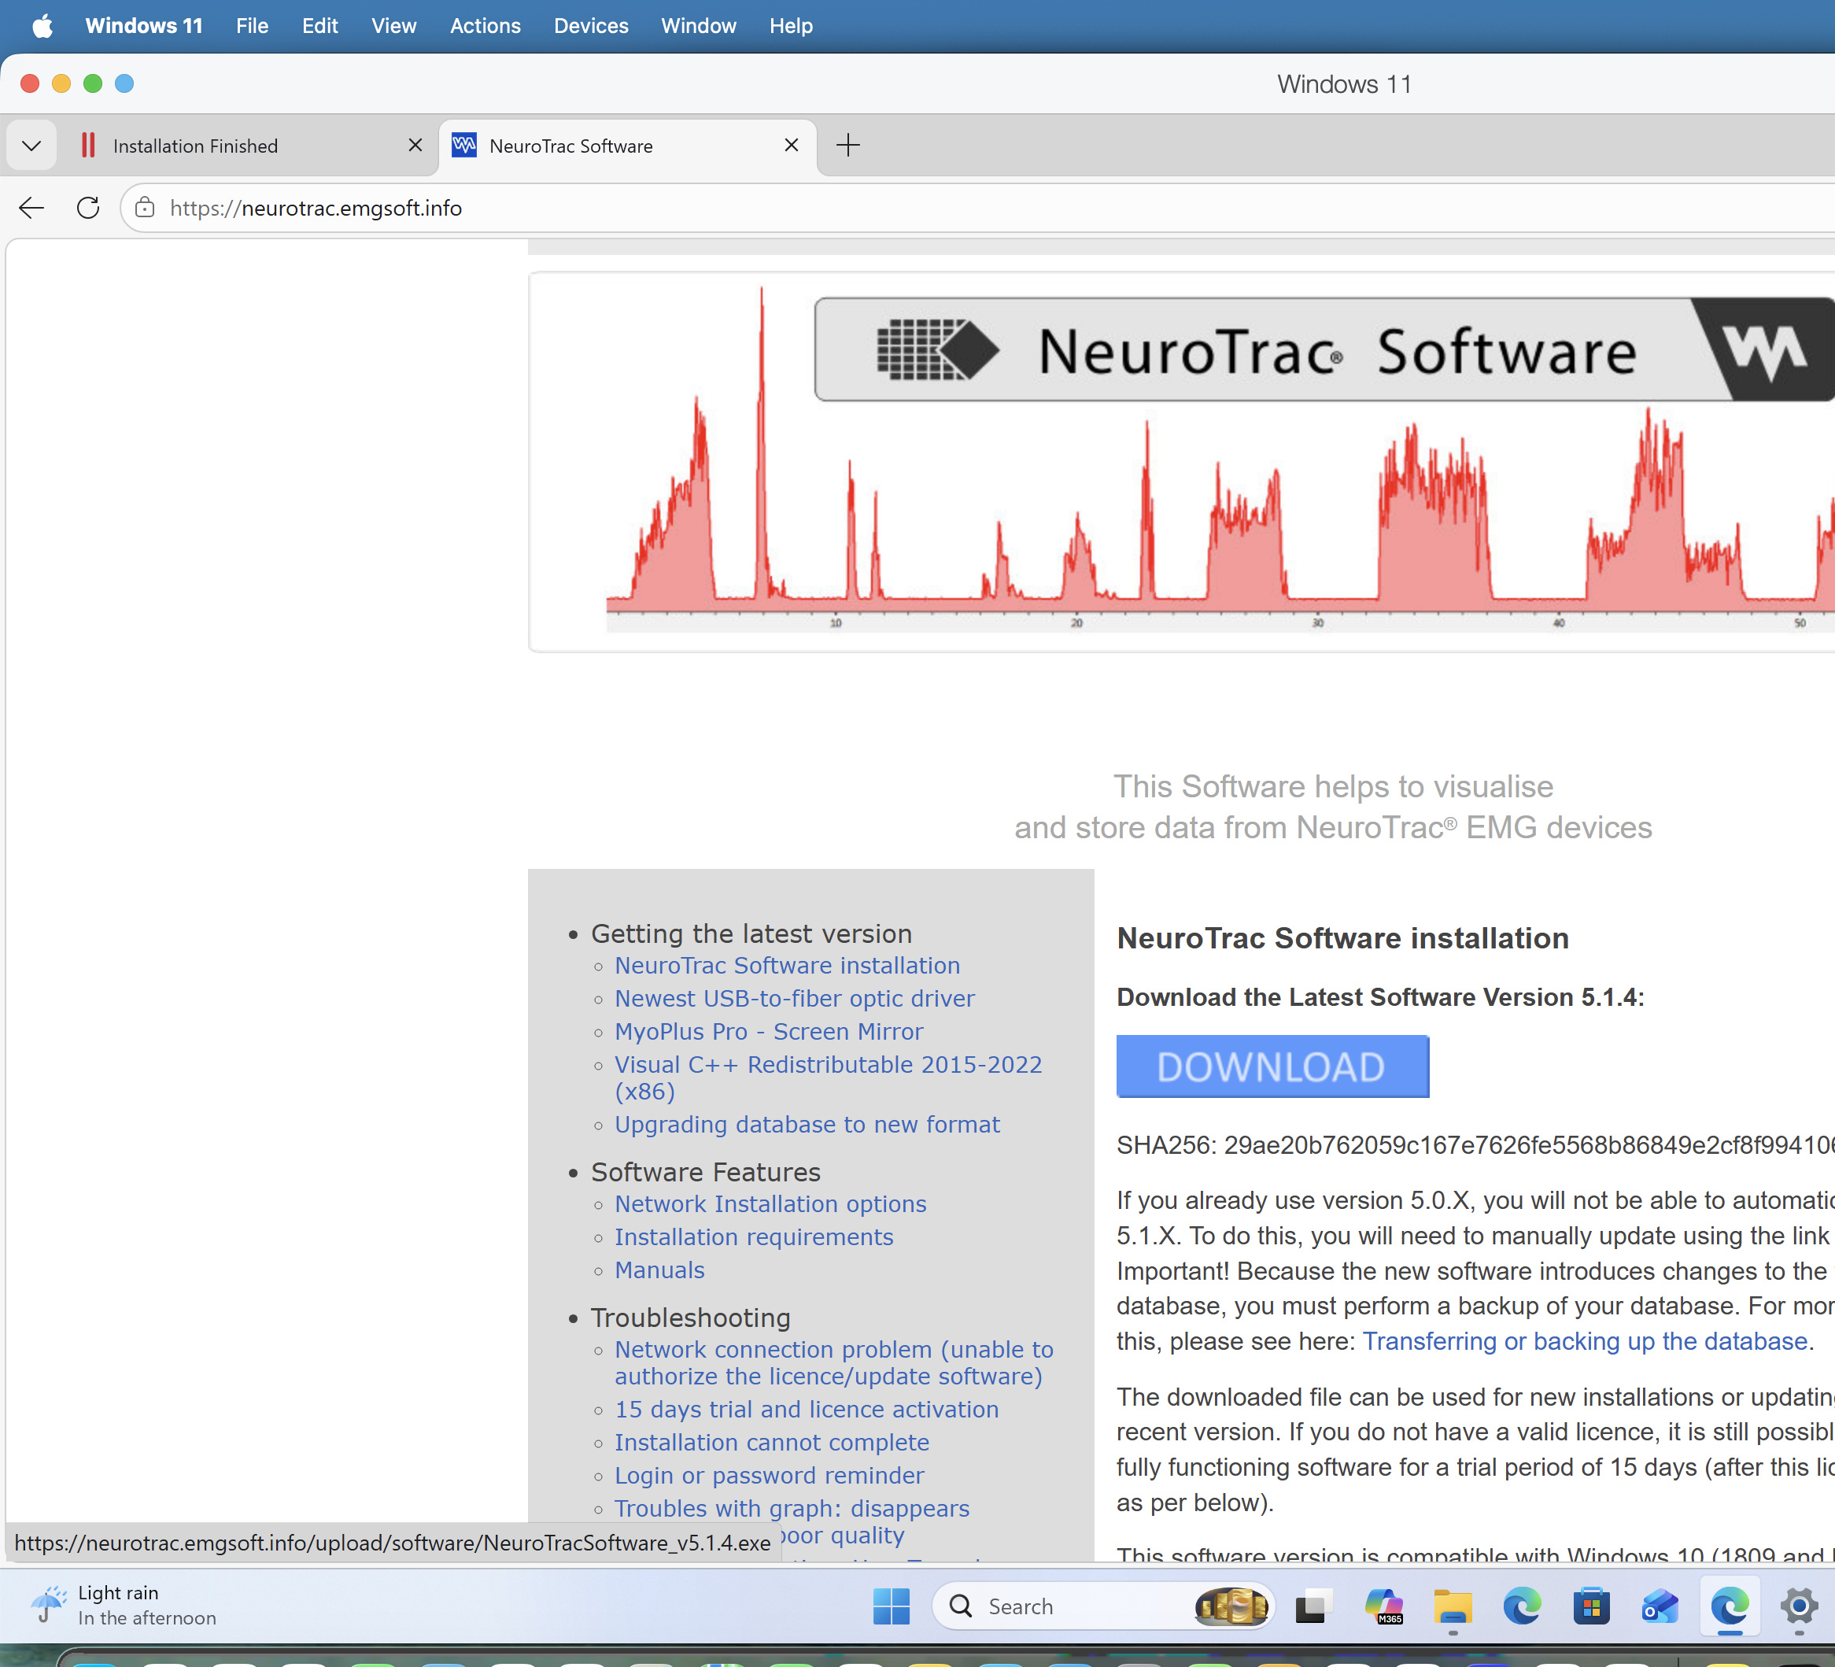Click the taskbar Search box

pyautogui.click(x=1103, y=1607)
